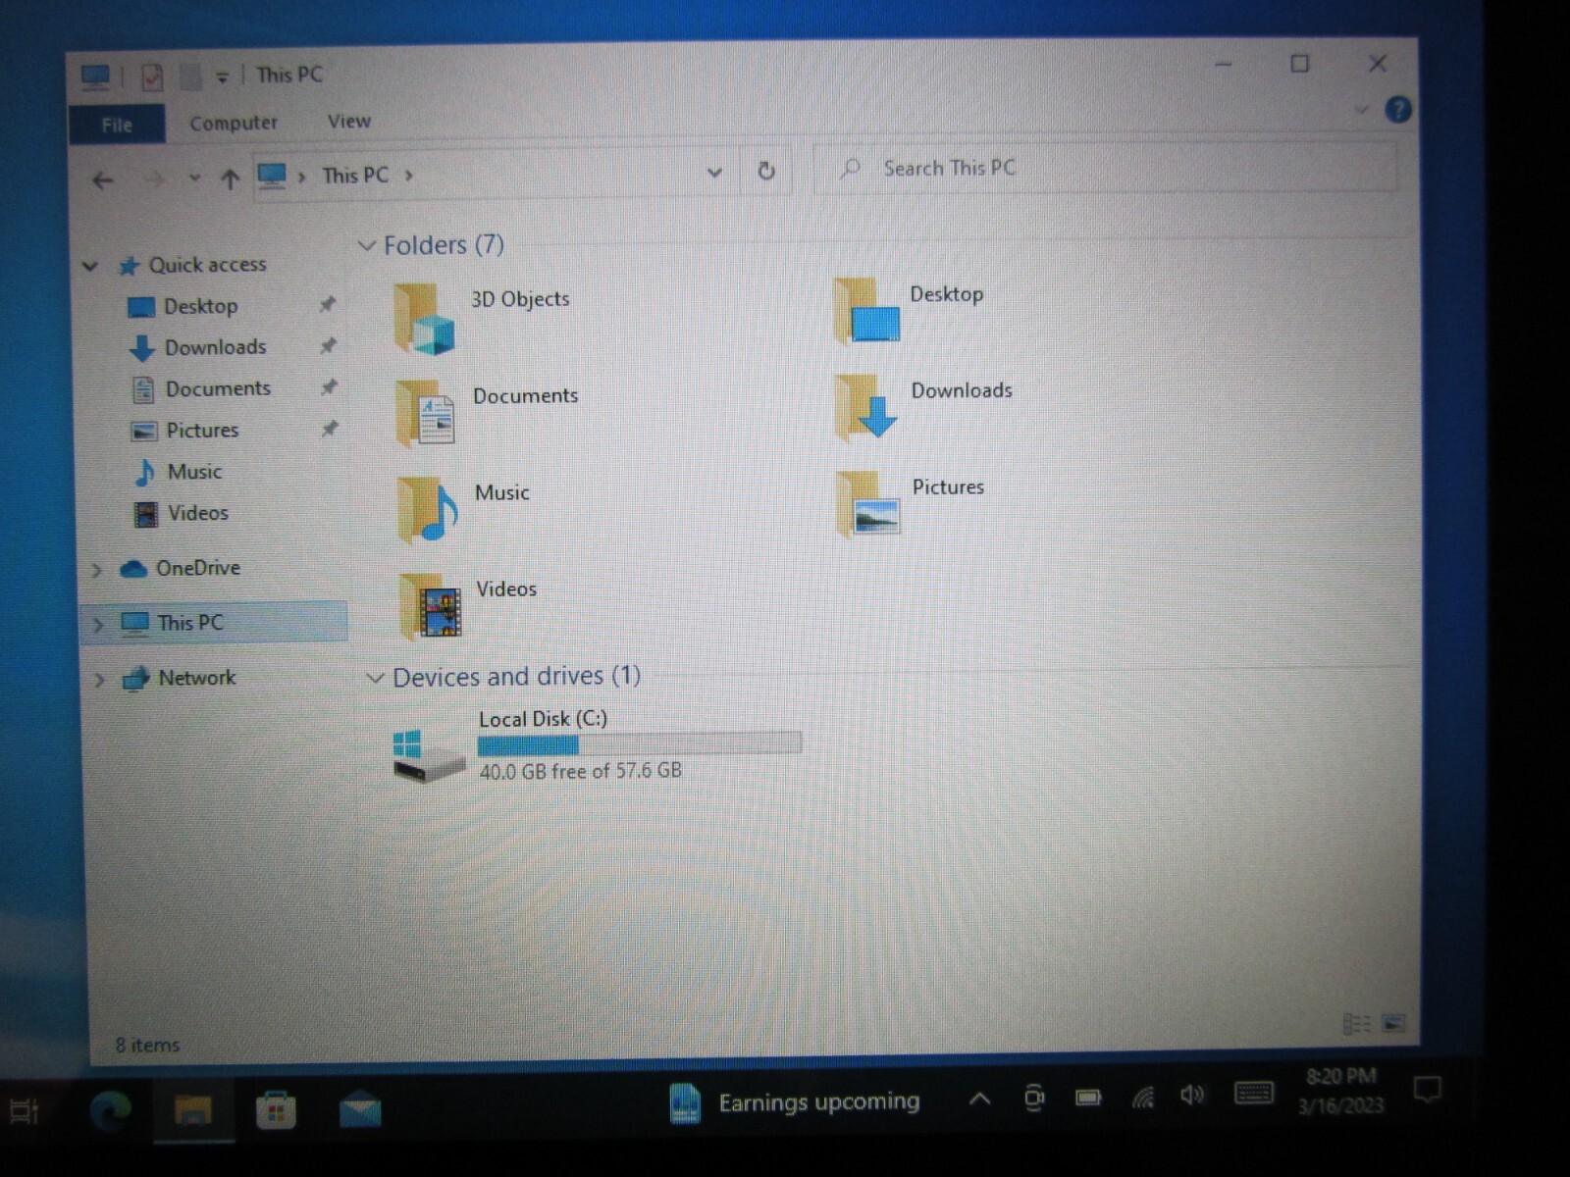1570x1177 pixels.
Task: Open the volume control in system tray
Action: coord(1192,1096)
